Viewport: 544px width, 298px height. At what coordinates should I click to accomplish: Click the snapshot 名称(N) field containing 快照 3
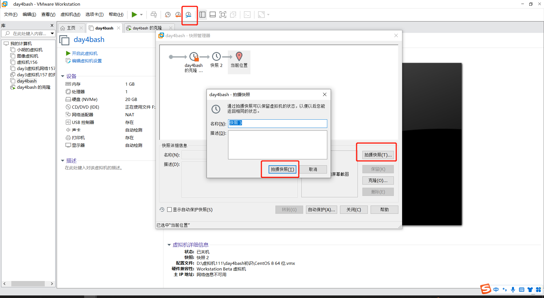point(278,123)
